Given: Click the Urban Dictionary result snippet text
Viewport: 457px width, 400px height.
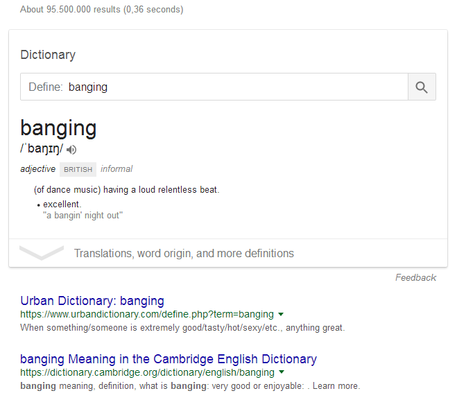Looking at the screenshot, I should [182, 327].
